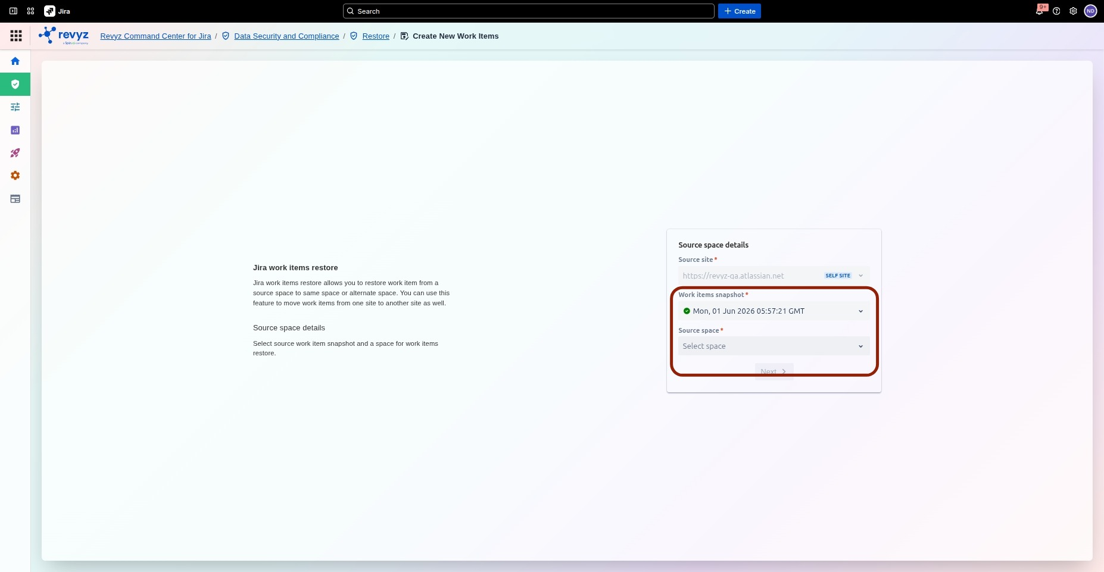Open the sliders tune icon in sidebar
This screenshot has width=1104, height=572.
point(15,107)
